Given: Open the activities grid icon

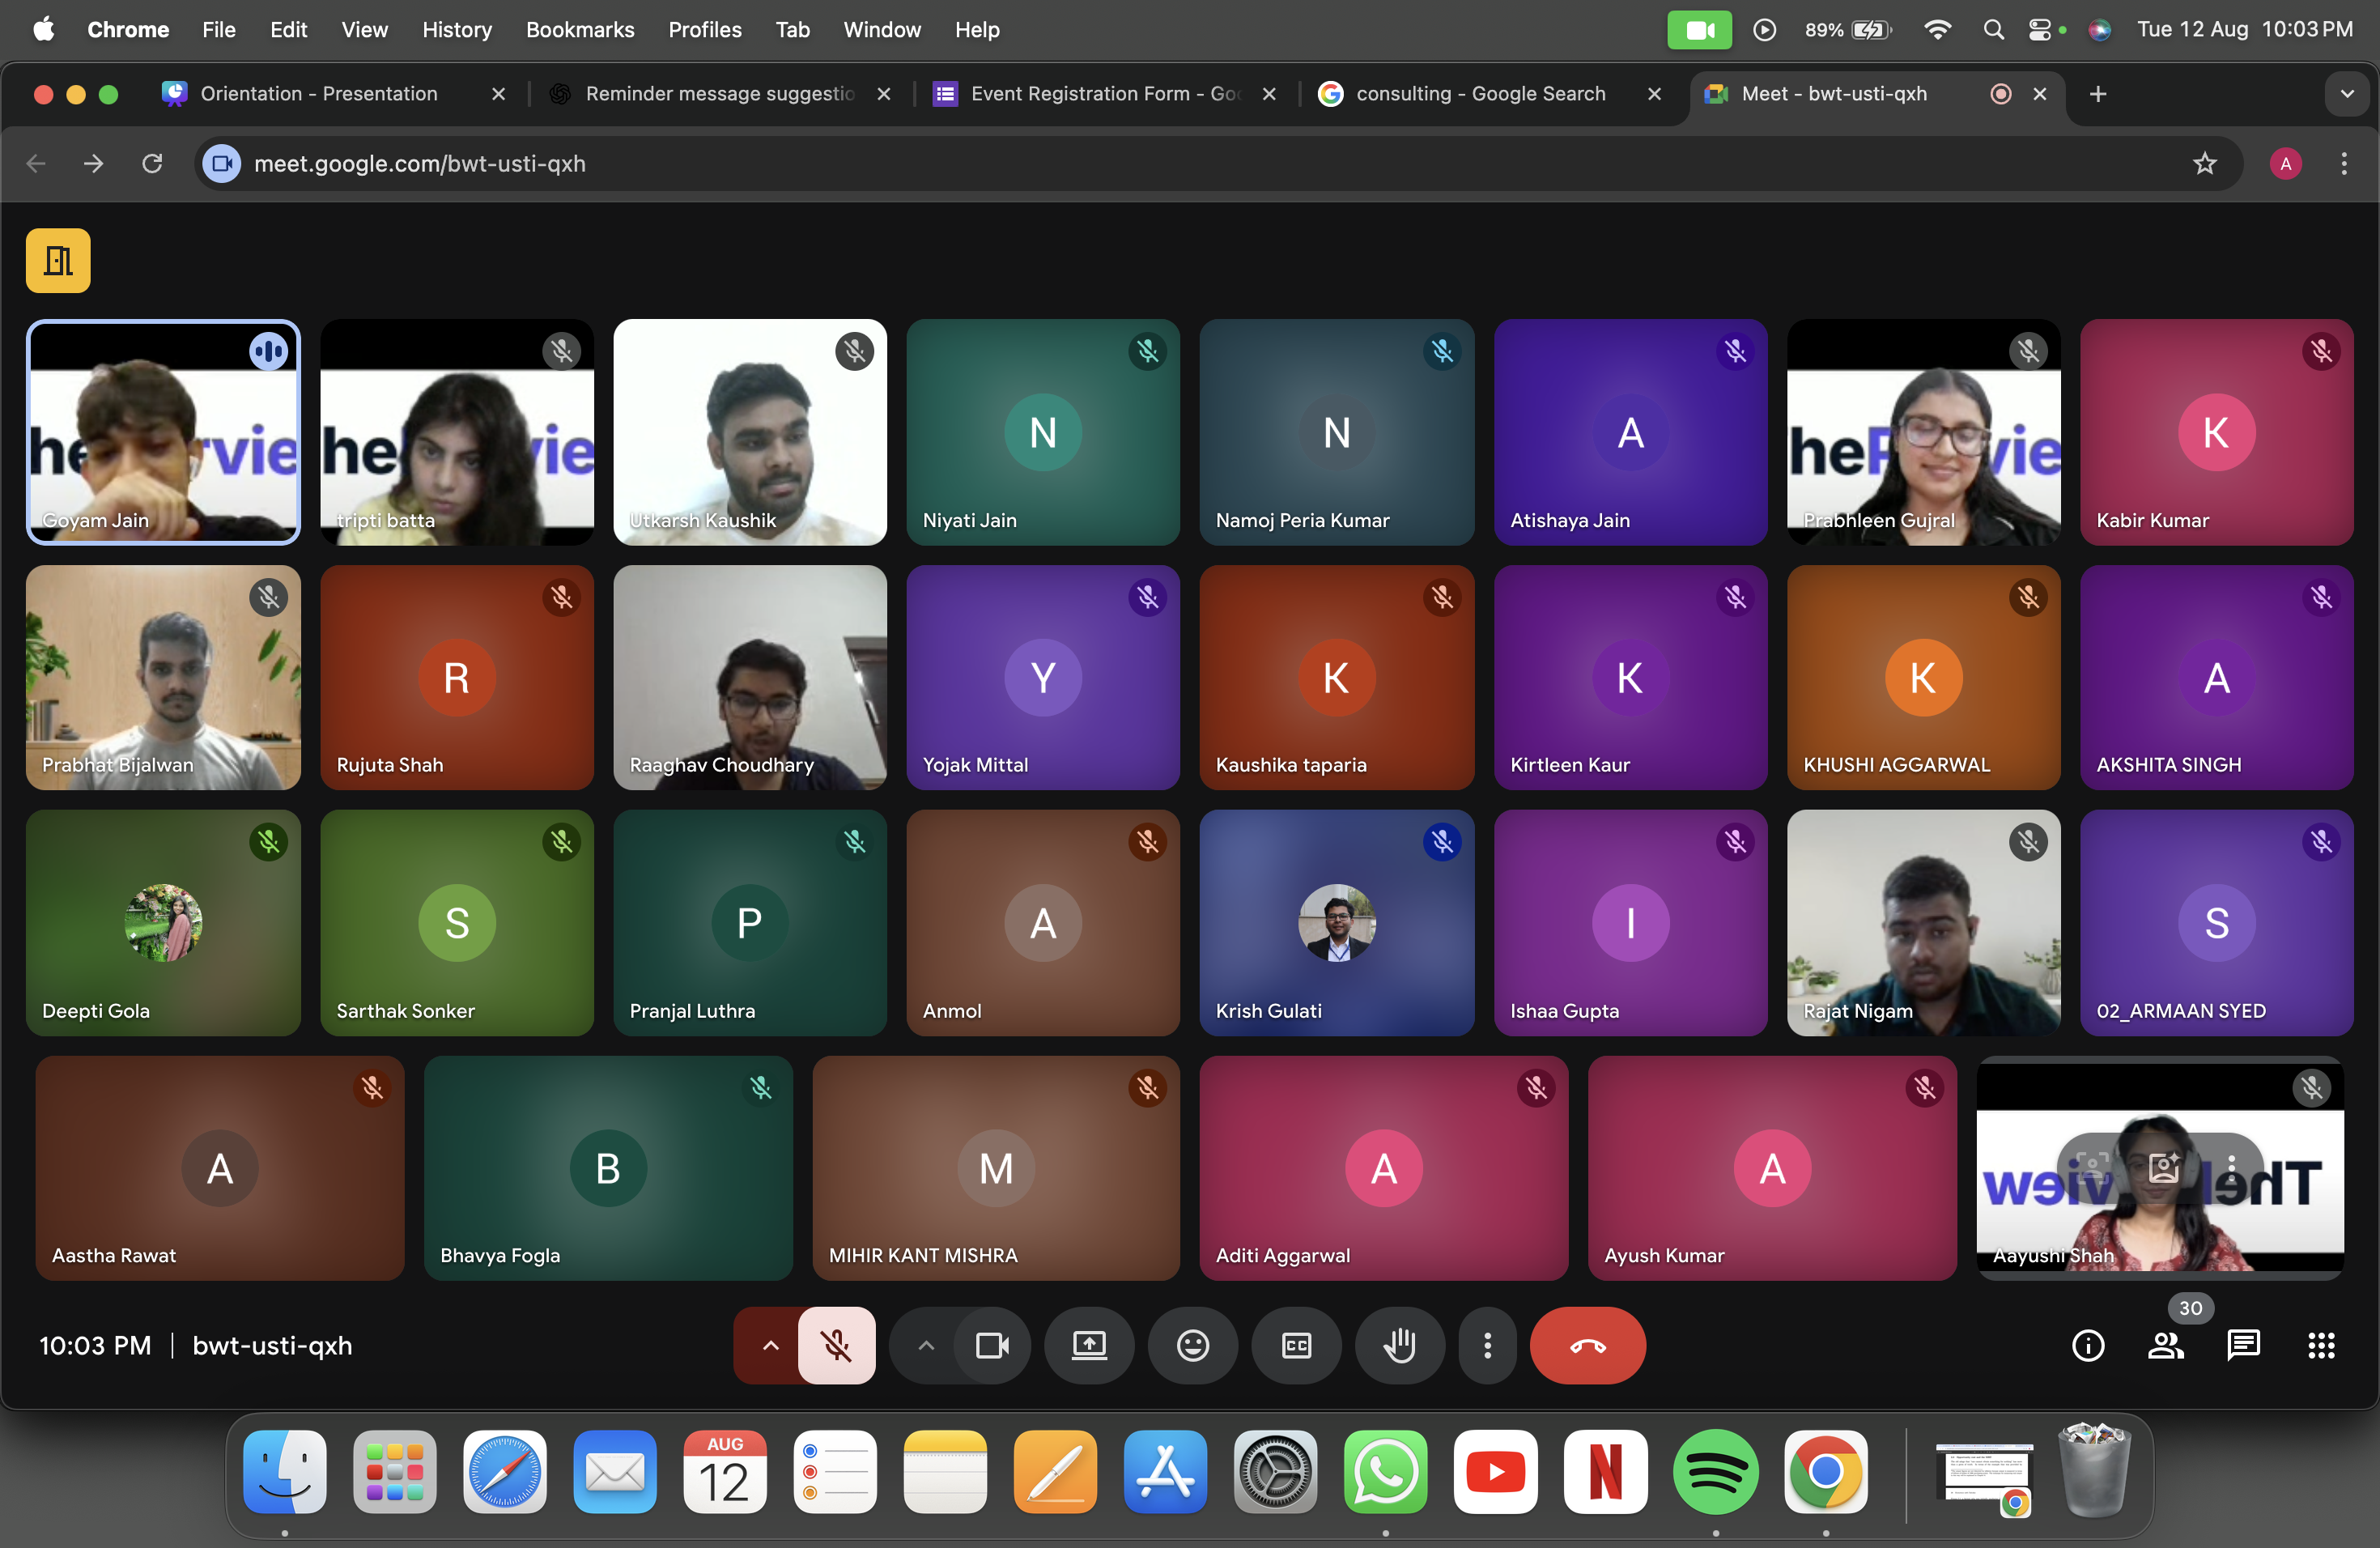Looking at the screenshot, I should tap(2321, 1346).
